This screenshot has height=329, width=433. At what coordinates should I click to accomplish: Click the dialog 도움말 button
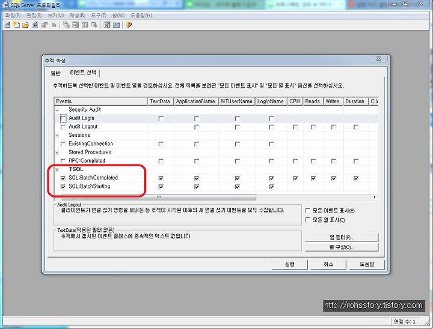(367, 265)
